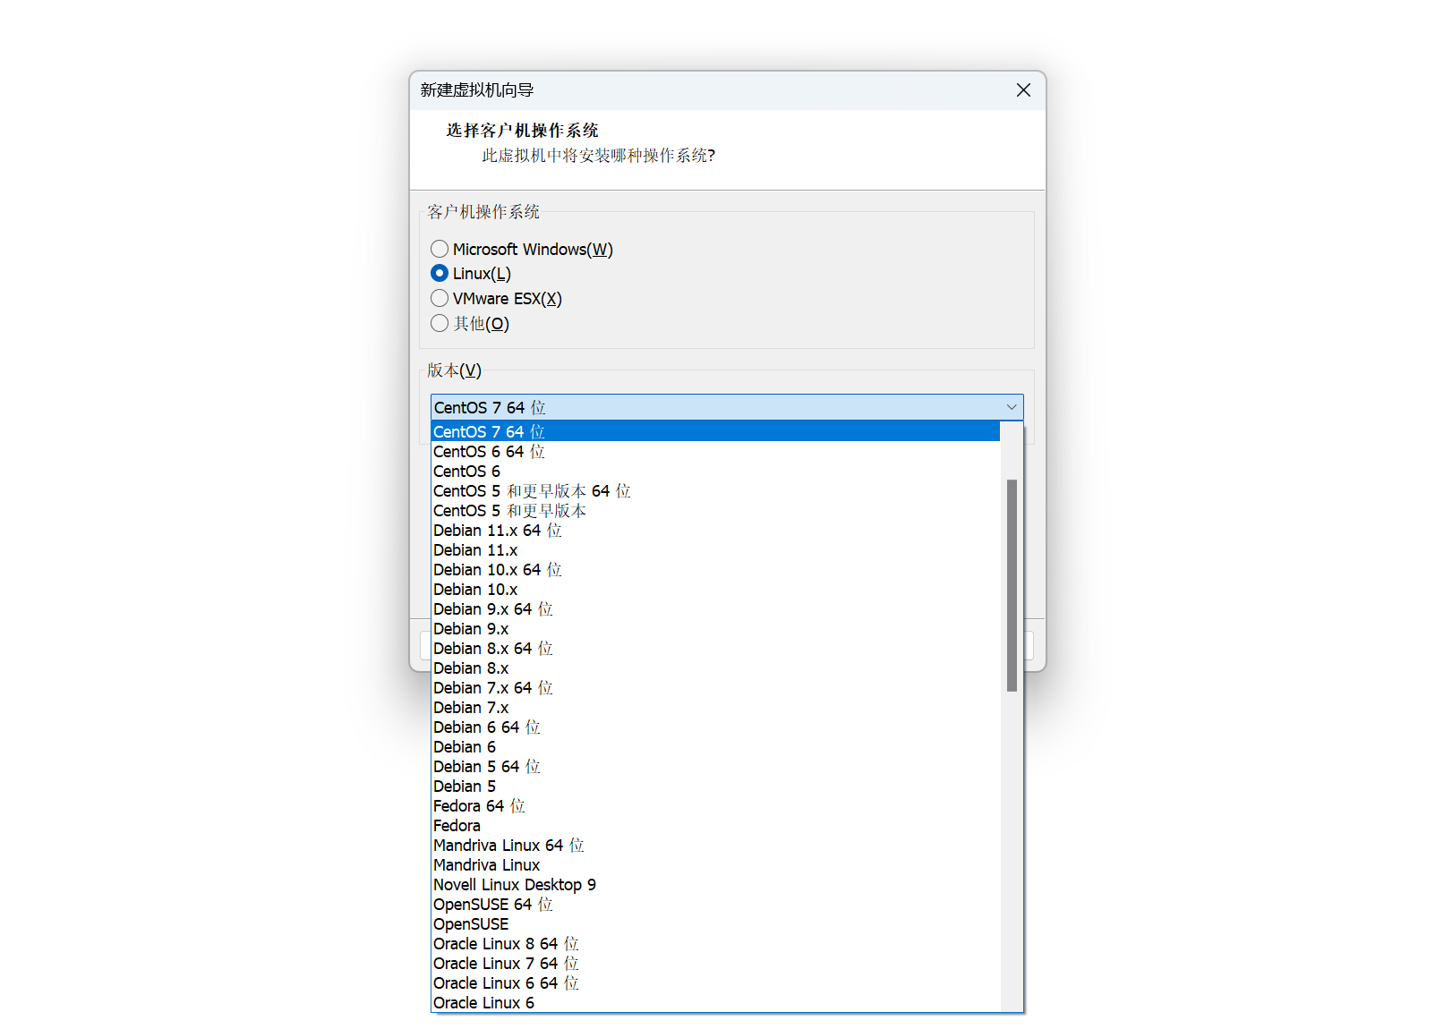
Task: Choose CentOS 6 64 位 from list
Action: click(x=715, y=451)
